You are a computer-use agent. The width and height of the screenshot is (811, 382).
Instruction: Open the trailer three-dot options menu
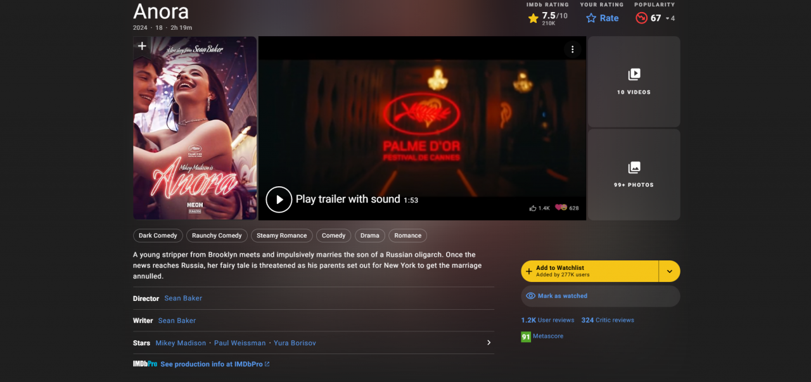tap(572, 49)
